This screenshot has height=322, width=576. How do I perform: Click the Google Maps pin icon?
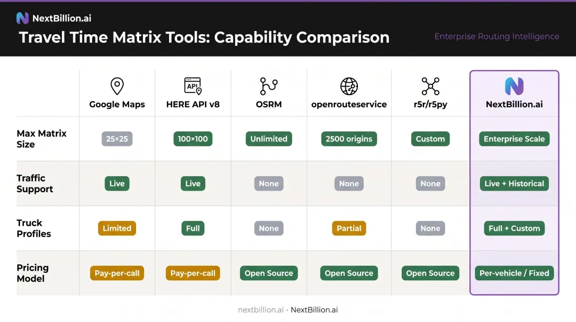(117, 86)
